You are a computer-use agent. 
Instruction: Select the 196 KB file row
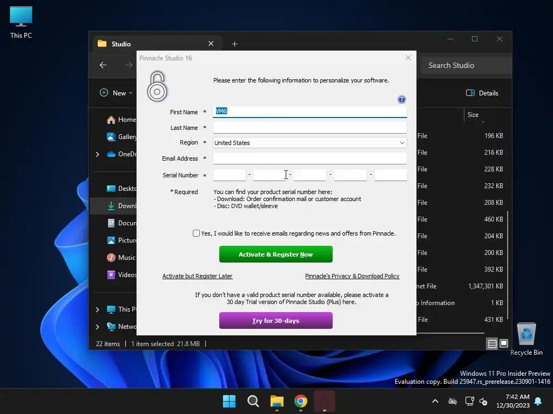[x=461, y=136]
